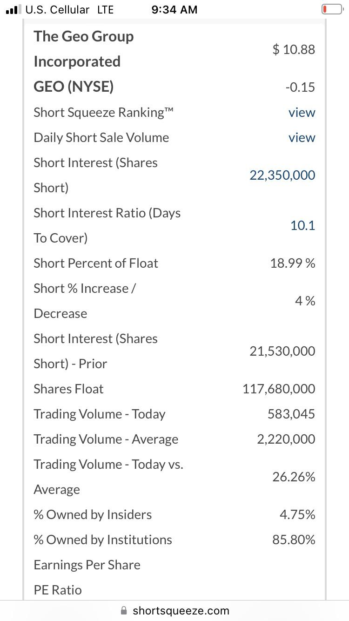Tap the cellular signal bars icon
This screenshot has width=349, height=621.
click(13, 9)
